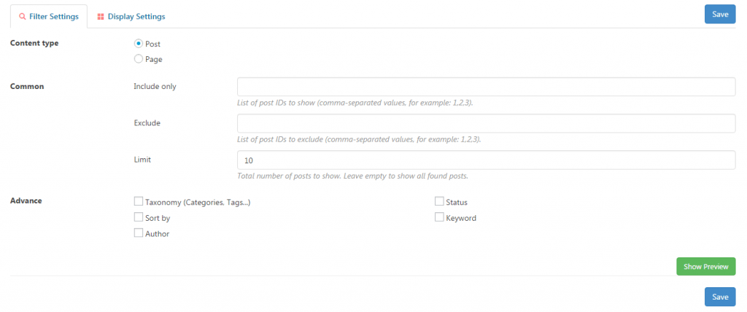Check the Keyword option
Image resolution: width=747 pixels, height=312 pixels.
[439, 217]
